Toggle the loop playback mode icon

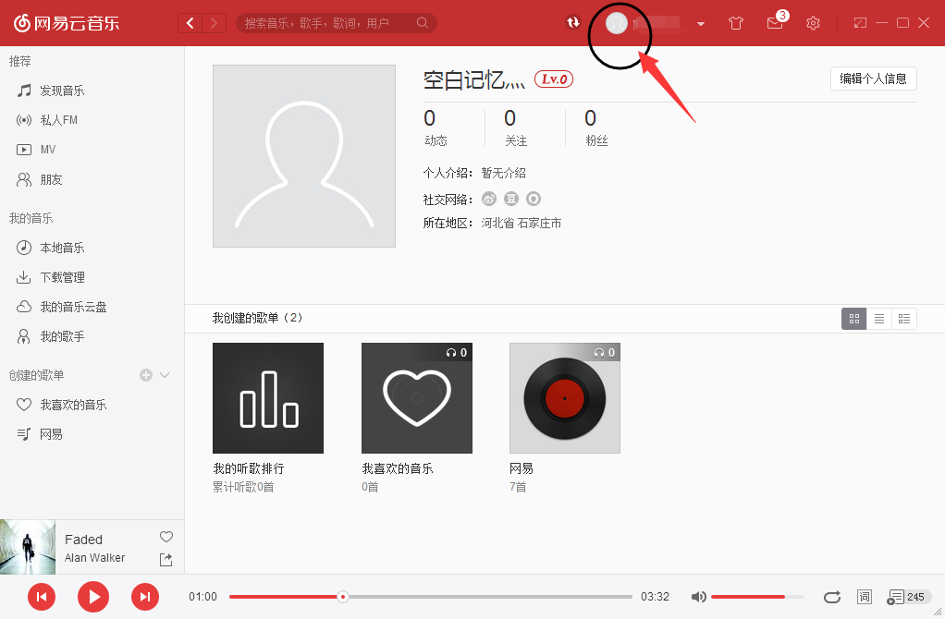831,597
